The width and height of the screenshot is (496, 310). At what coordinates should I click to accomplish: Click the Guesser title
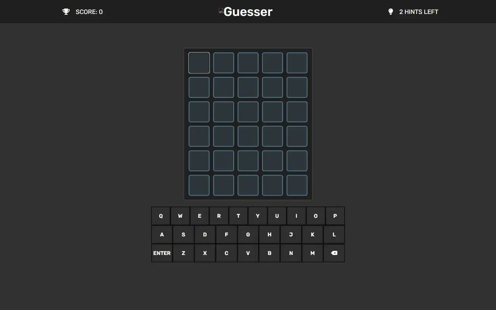click(248, 12)
